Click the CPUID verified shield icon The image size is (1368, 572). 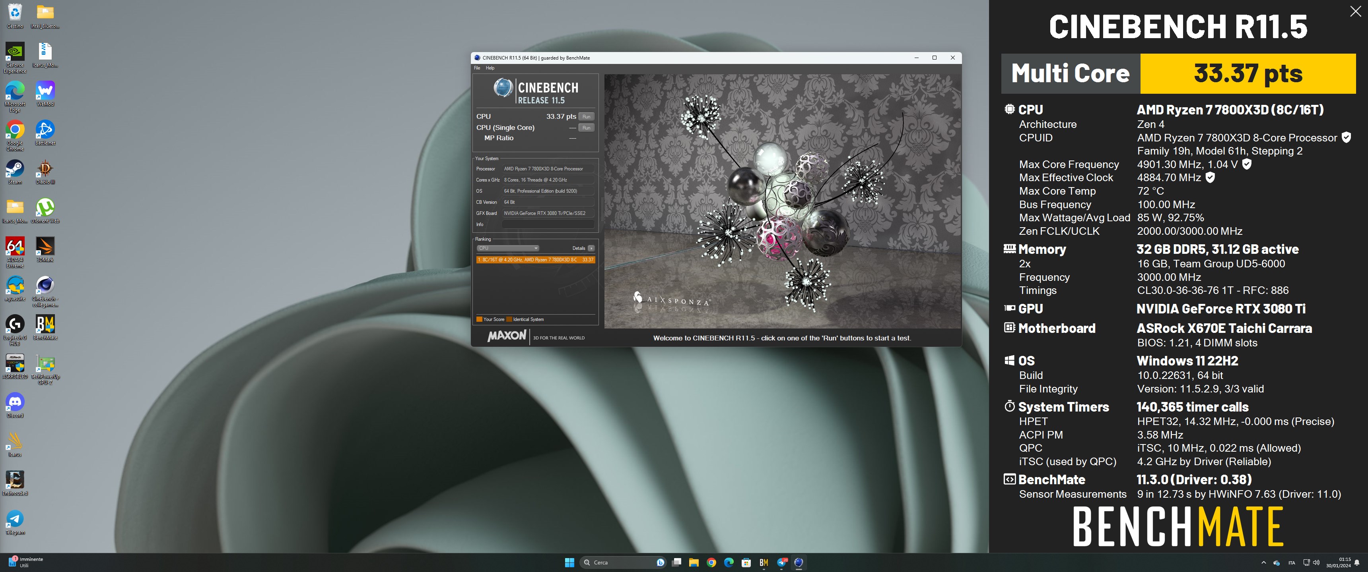(x=1346, y=137)
